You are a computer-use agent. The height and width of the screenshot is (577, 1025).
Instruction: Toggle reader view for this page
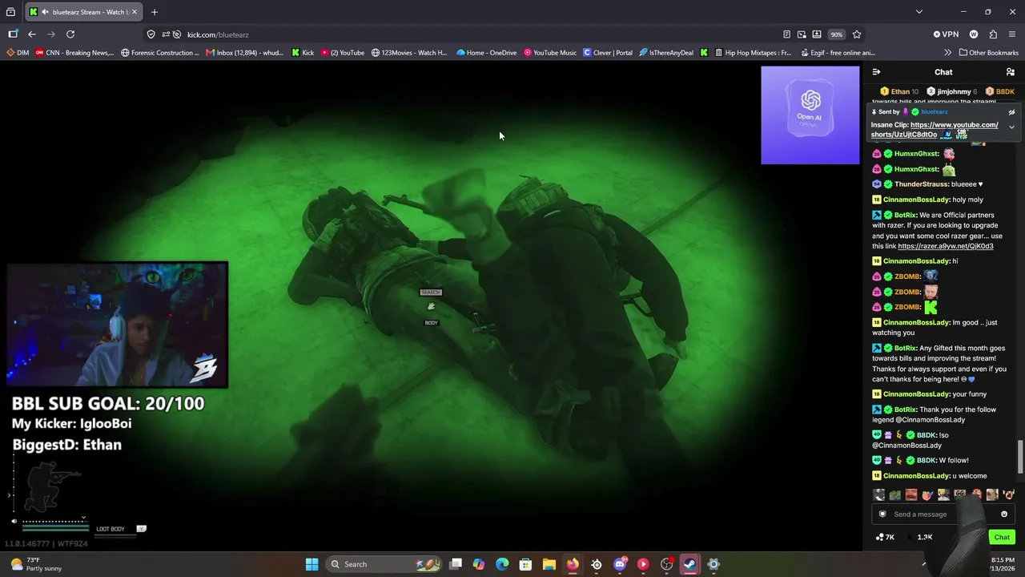coord(786,34)
